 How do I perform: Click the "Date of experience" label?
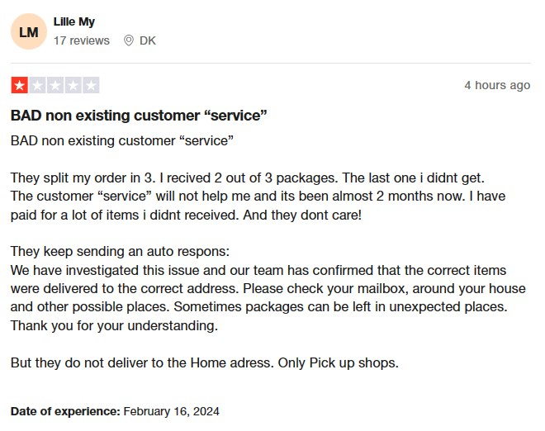pyautogui.click(x=65, y=410)
